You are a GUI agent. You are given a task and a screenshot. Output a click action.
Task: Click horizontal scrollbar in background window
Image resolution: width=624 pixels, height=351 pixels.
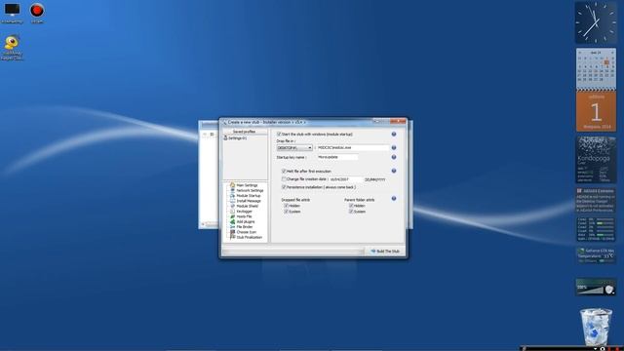(210, 225)
